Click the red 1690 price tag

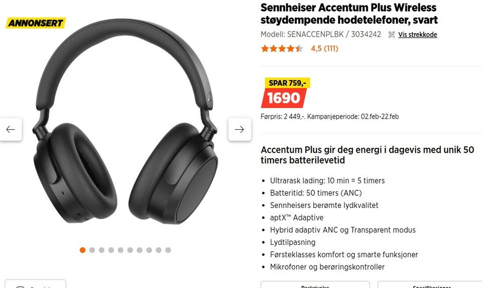[x=284, y=98]
